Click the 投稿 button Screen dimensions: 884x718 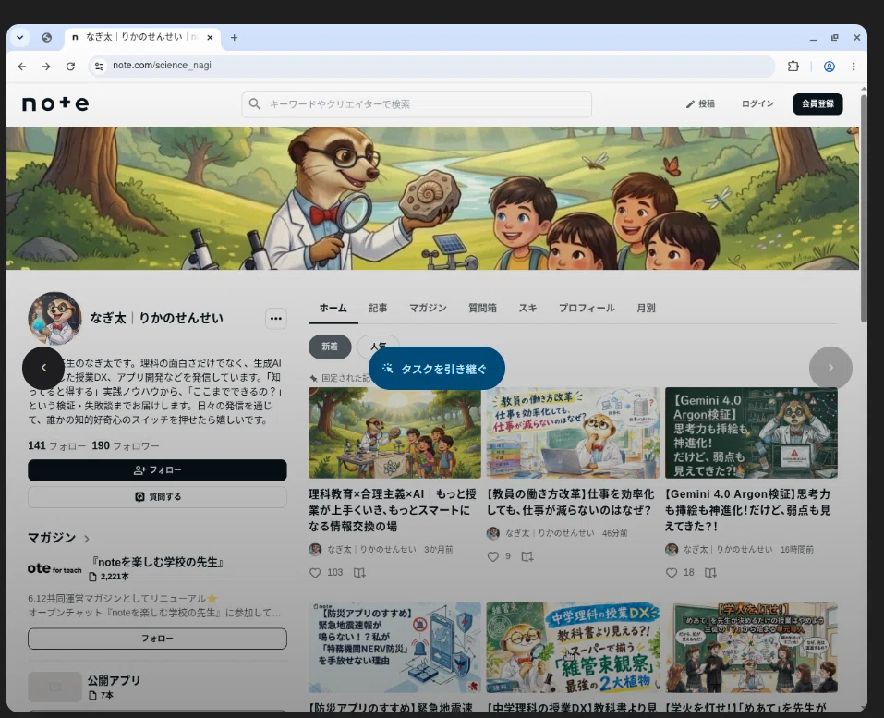pyautogui.click(x=700, y=103)
